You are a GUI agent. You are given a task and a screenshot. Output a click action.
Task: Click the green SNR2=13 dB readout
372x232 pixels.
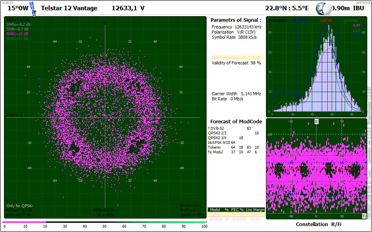tap(17, 39)
